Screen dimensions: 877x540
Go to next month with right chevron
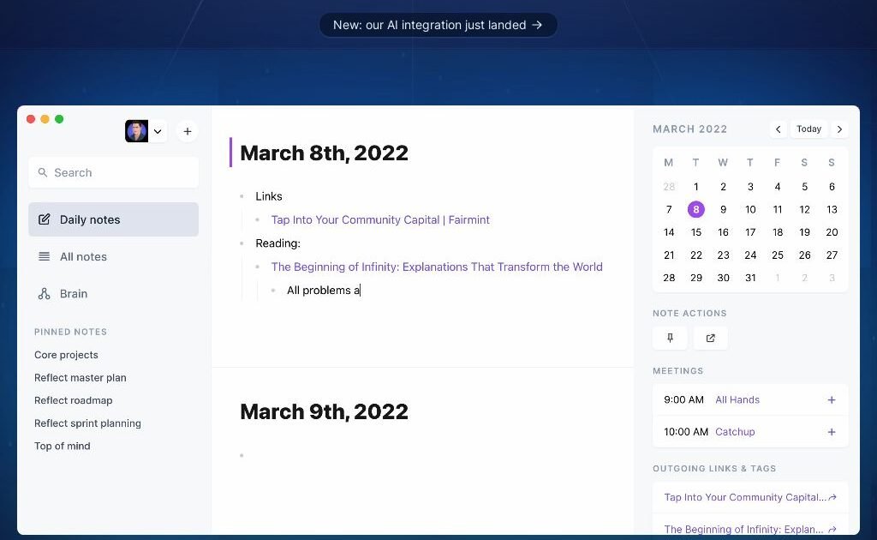click(x=839, y=129)
